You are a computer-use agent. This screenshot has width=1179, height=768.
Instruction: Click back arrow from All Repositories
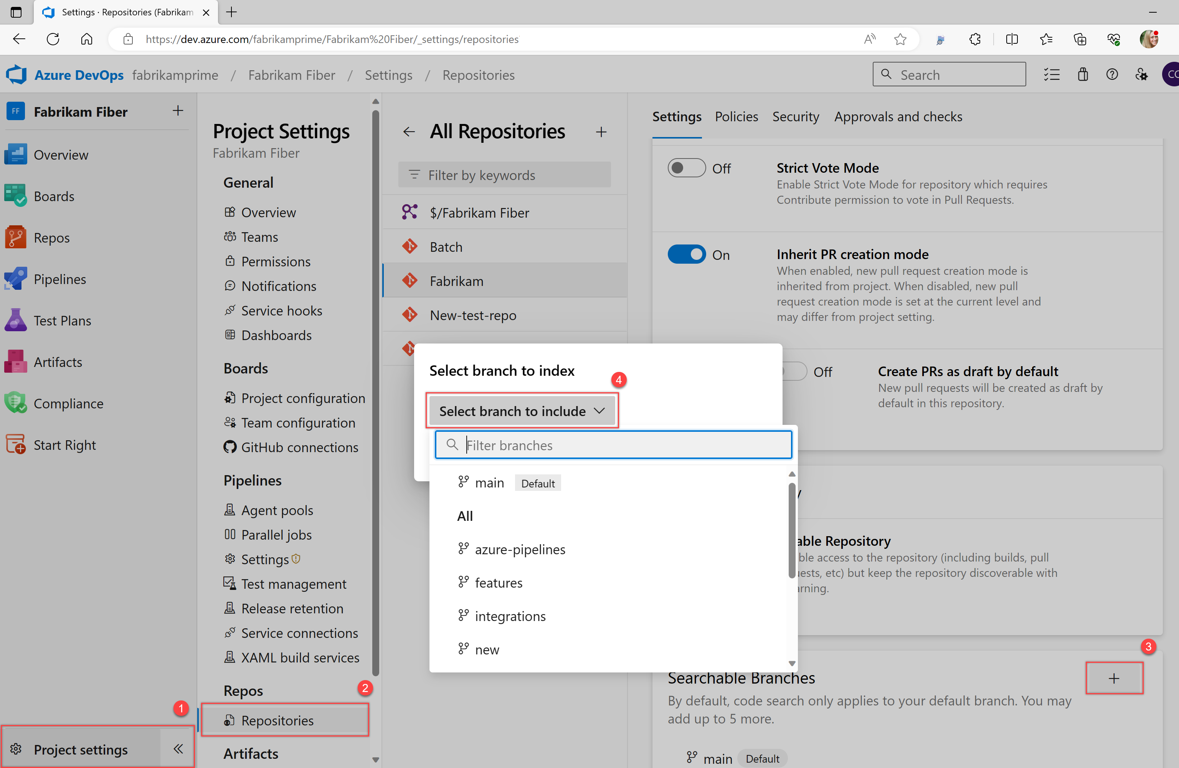[408, 130]
